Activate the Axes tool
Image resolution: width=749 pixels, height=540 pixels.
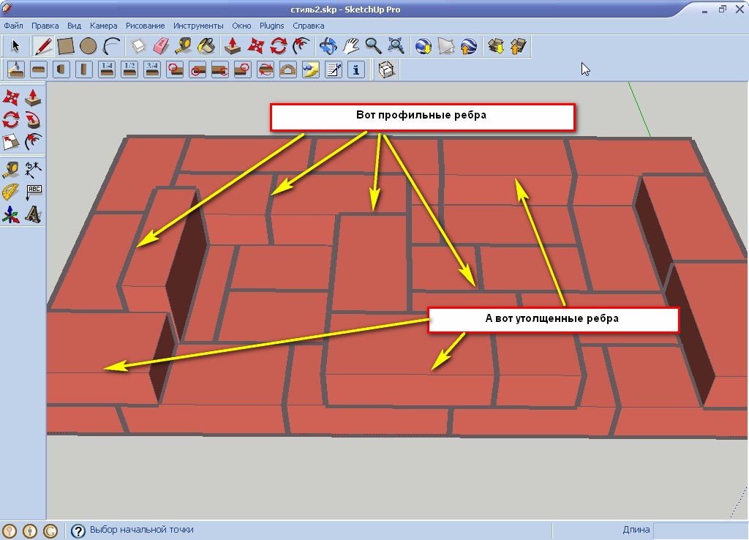[x=11, y=214]
